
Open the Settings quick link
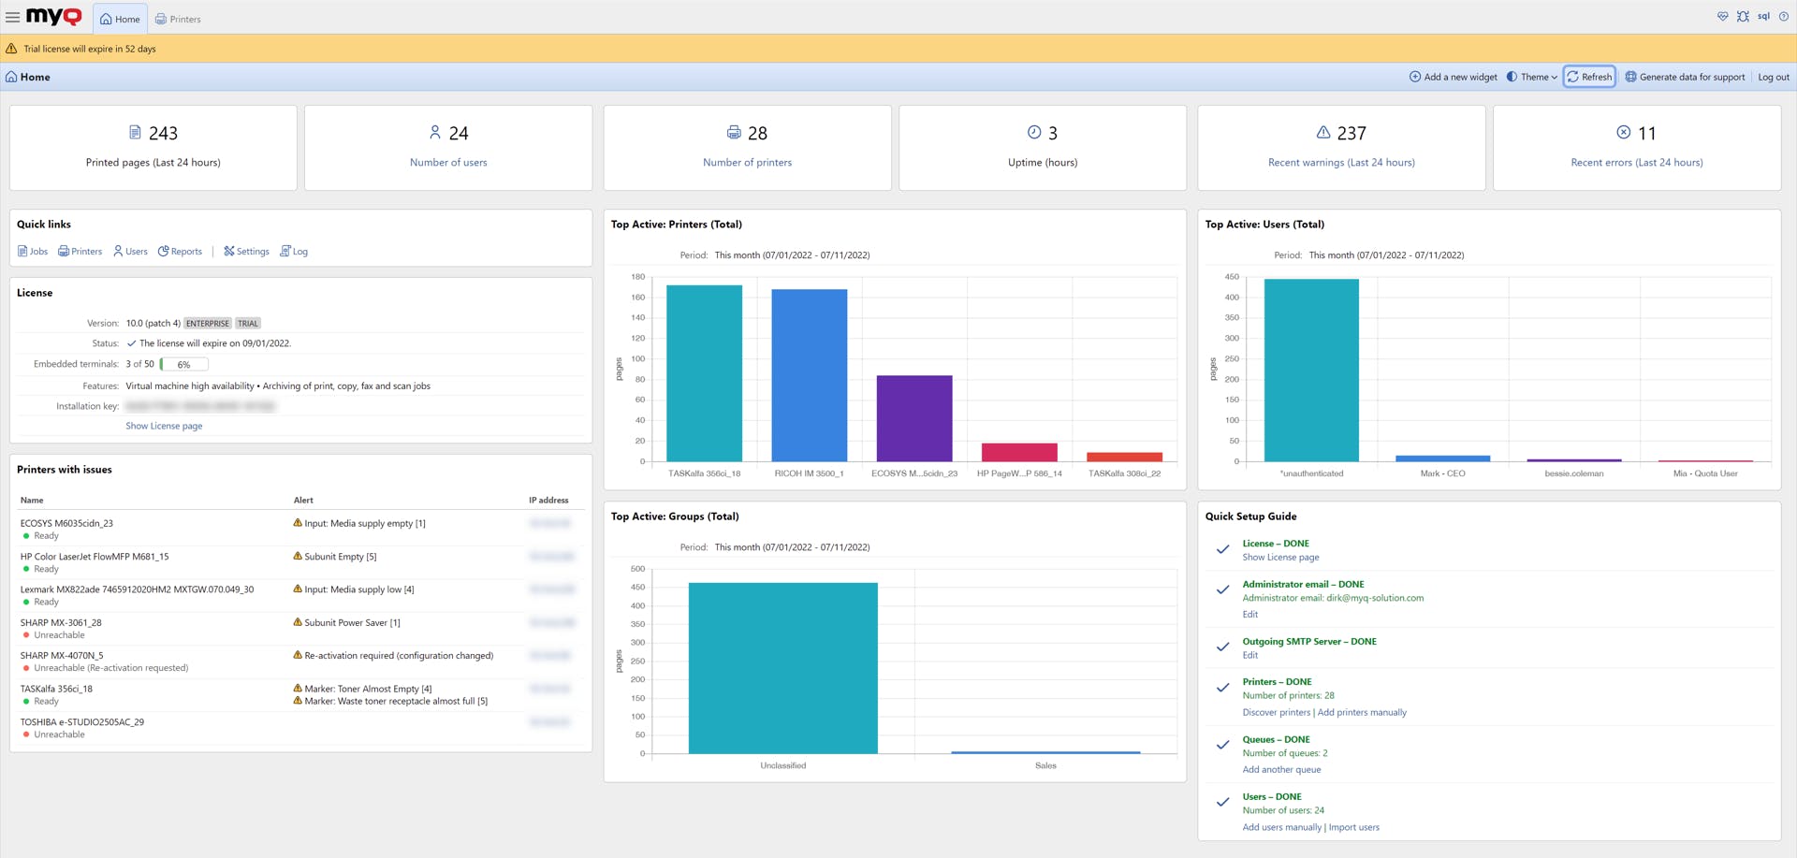pos(246,252)
